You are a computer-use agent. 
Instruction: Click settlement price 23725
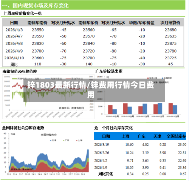pyautogui.click(x=170, y=58)
